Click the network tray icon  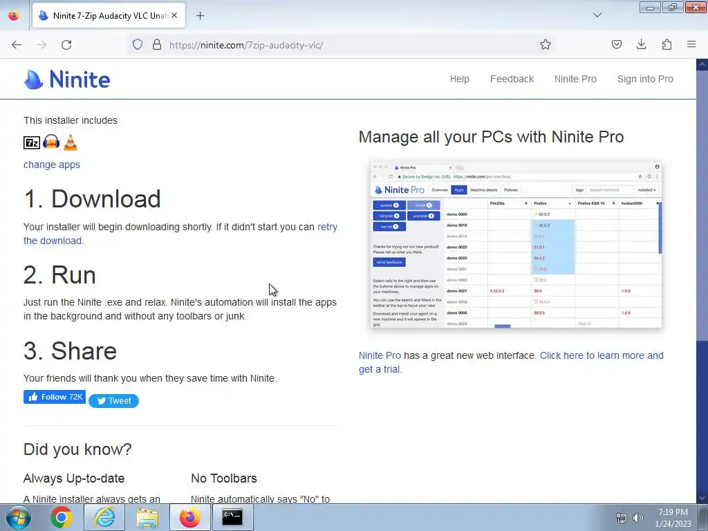pyautogui.click(x=622, y=518)
